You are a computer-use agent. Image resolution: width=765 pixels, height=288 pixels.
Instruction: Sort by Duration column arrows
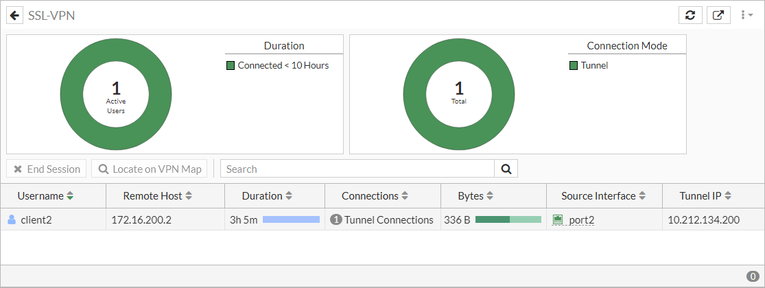click(x=289, y=196)
